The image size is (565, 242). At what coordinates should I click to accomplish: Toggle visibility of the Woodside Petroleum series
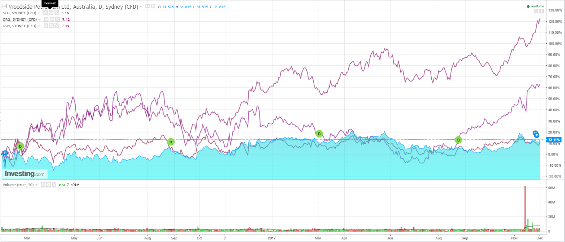(x=148, y=6)
